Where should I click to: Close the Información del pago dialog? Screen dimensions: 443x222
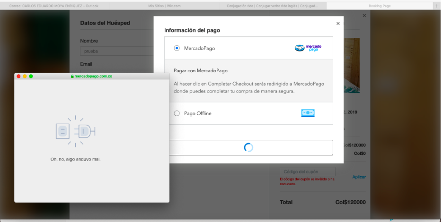pyautogui.click(x=338, y=24)
